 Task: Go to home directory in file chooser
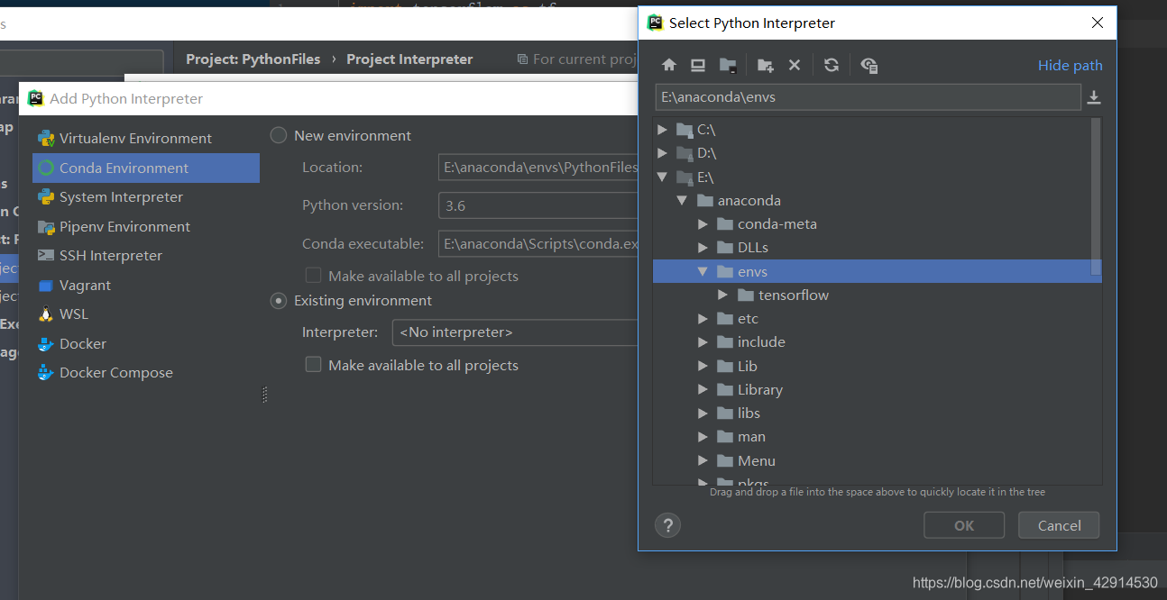tap(669, 65)
